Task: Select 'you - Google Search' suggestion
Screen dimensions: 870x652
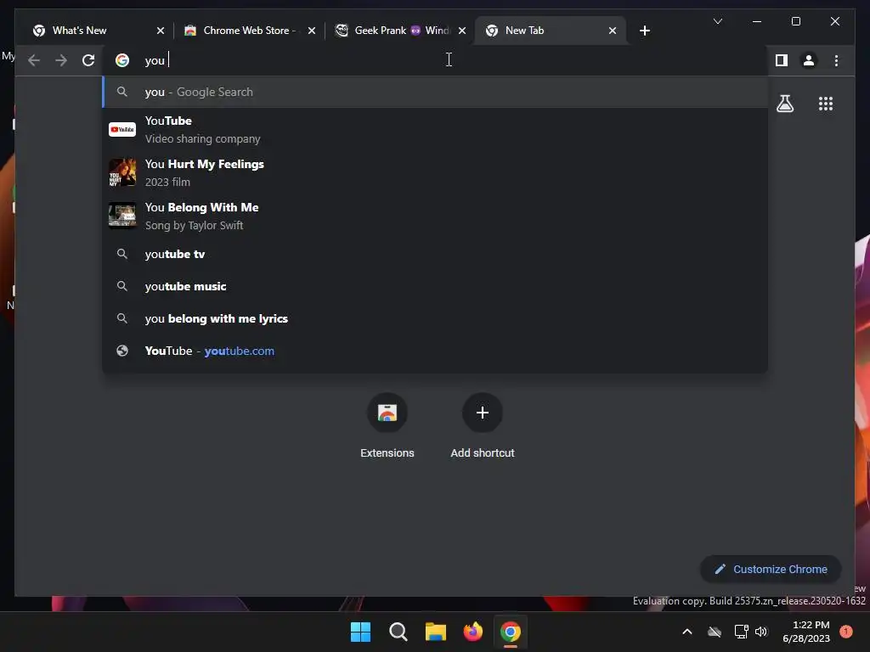Action: click(x=435, y=92)
